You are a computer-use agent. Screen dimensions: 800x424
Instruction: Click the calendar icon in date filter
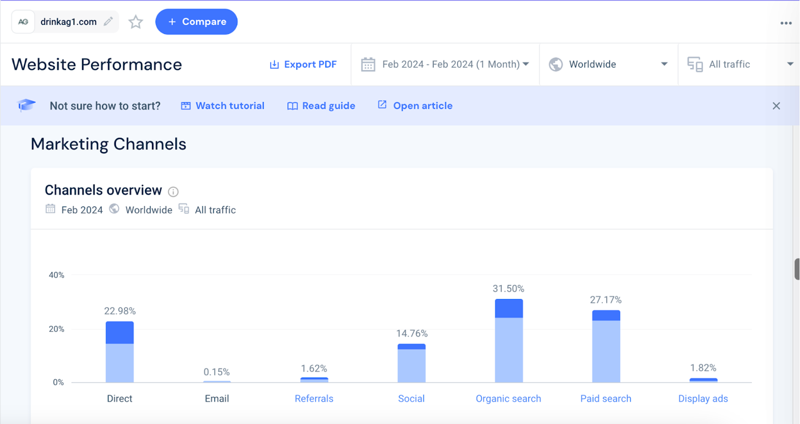[x=368, y=65]
